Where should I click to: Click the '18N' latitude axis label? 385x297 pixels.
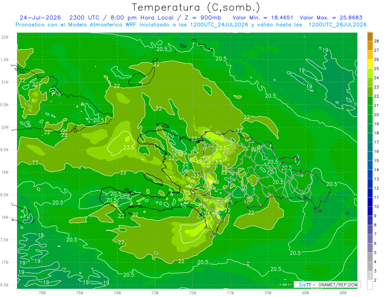(x=5, y=217)
